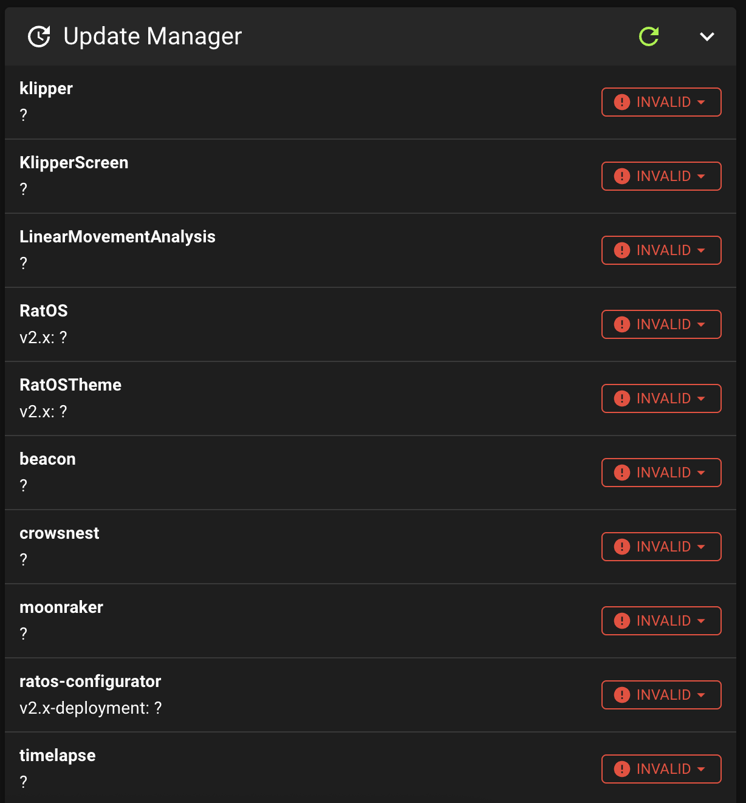Open timelapse INVALID dropdown arrow
Screen dimensions: 746x803
701,770
